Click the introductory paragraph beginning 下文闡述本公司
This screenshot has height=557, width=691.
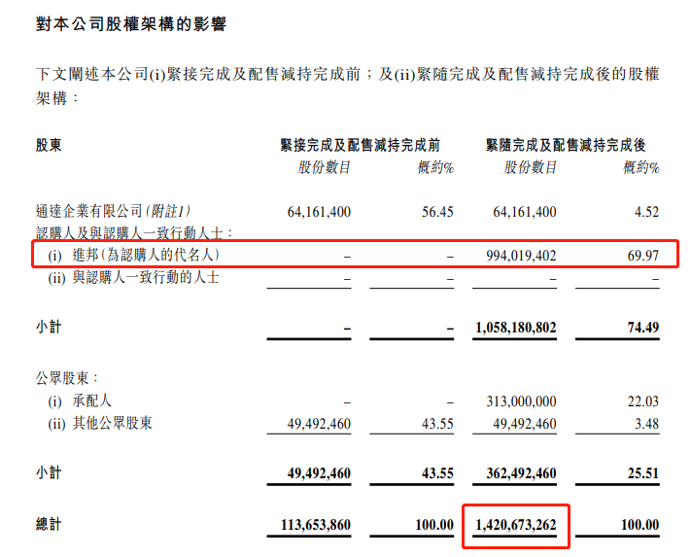(x=347, y=86)
